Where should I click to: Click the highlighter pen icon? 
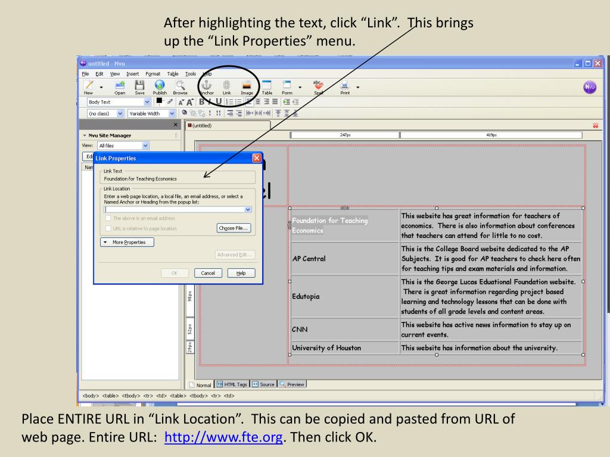[170, 101]
